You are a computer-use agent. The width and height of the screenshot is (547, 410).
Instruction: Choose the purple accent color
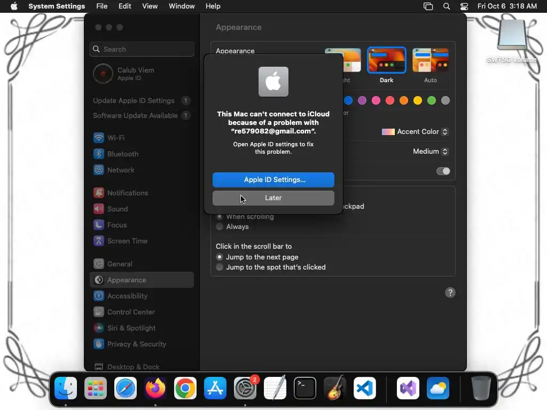(362, 101)
